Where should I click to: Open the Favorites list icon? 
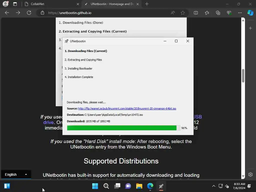[x=207, y=13]
